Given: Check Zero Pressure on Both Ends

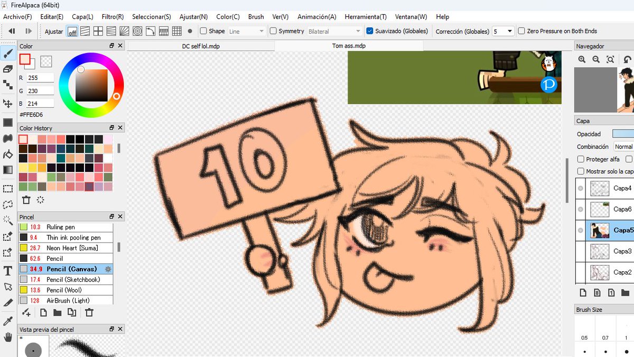Looking at the screenshot, I should 521,31.
